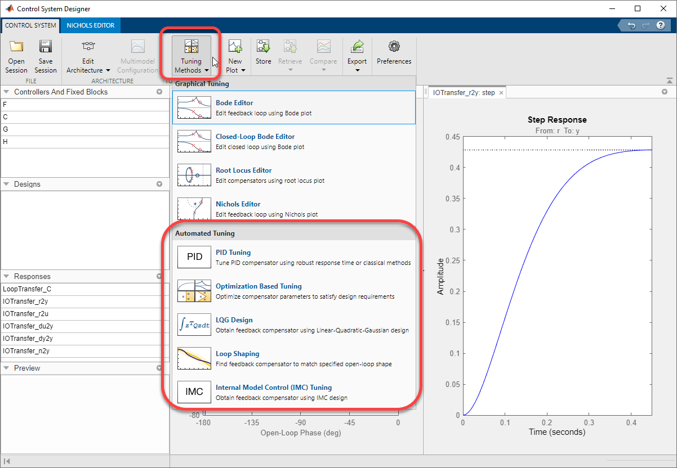Select IOTransfer_n2y response
The image size is (677, 468).
click(x=85, y=351)
